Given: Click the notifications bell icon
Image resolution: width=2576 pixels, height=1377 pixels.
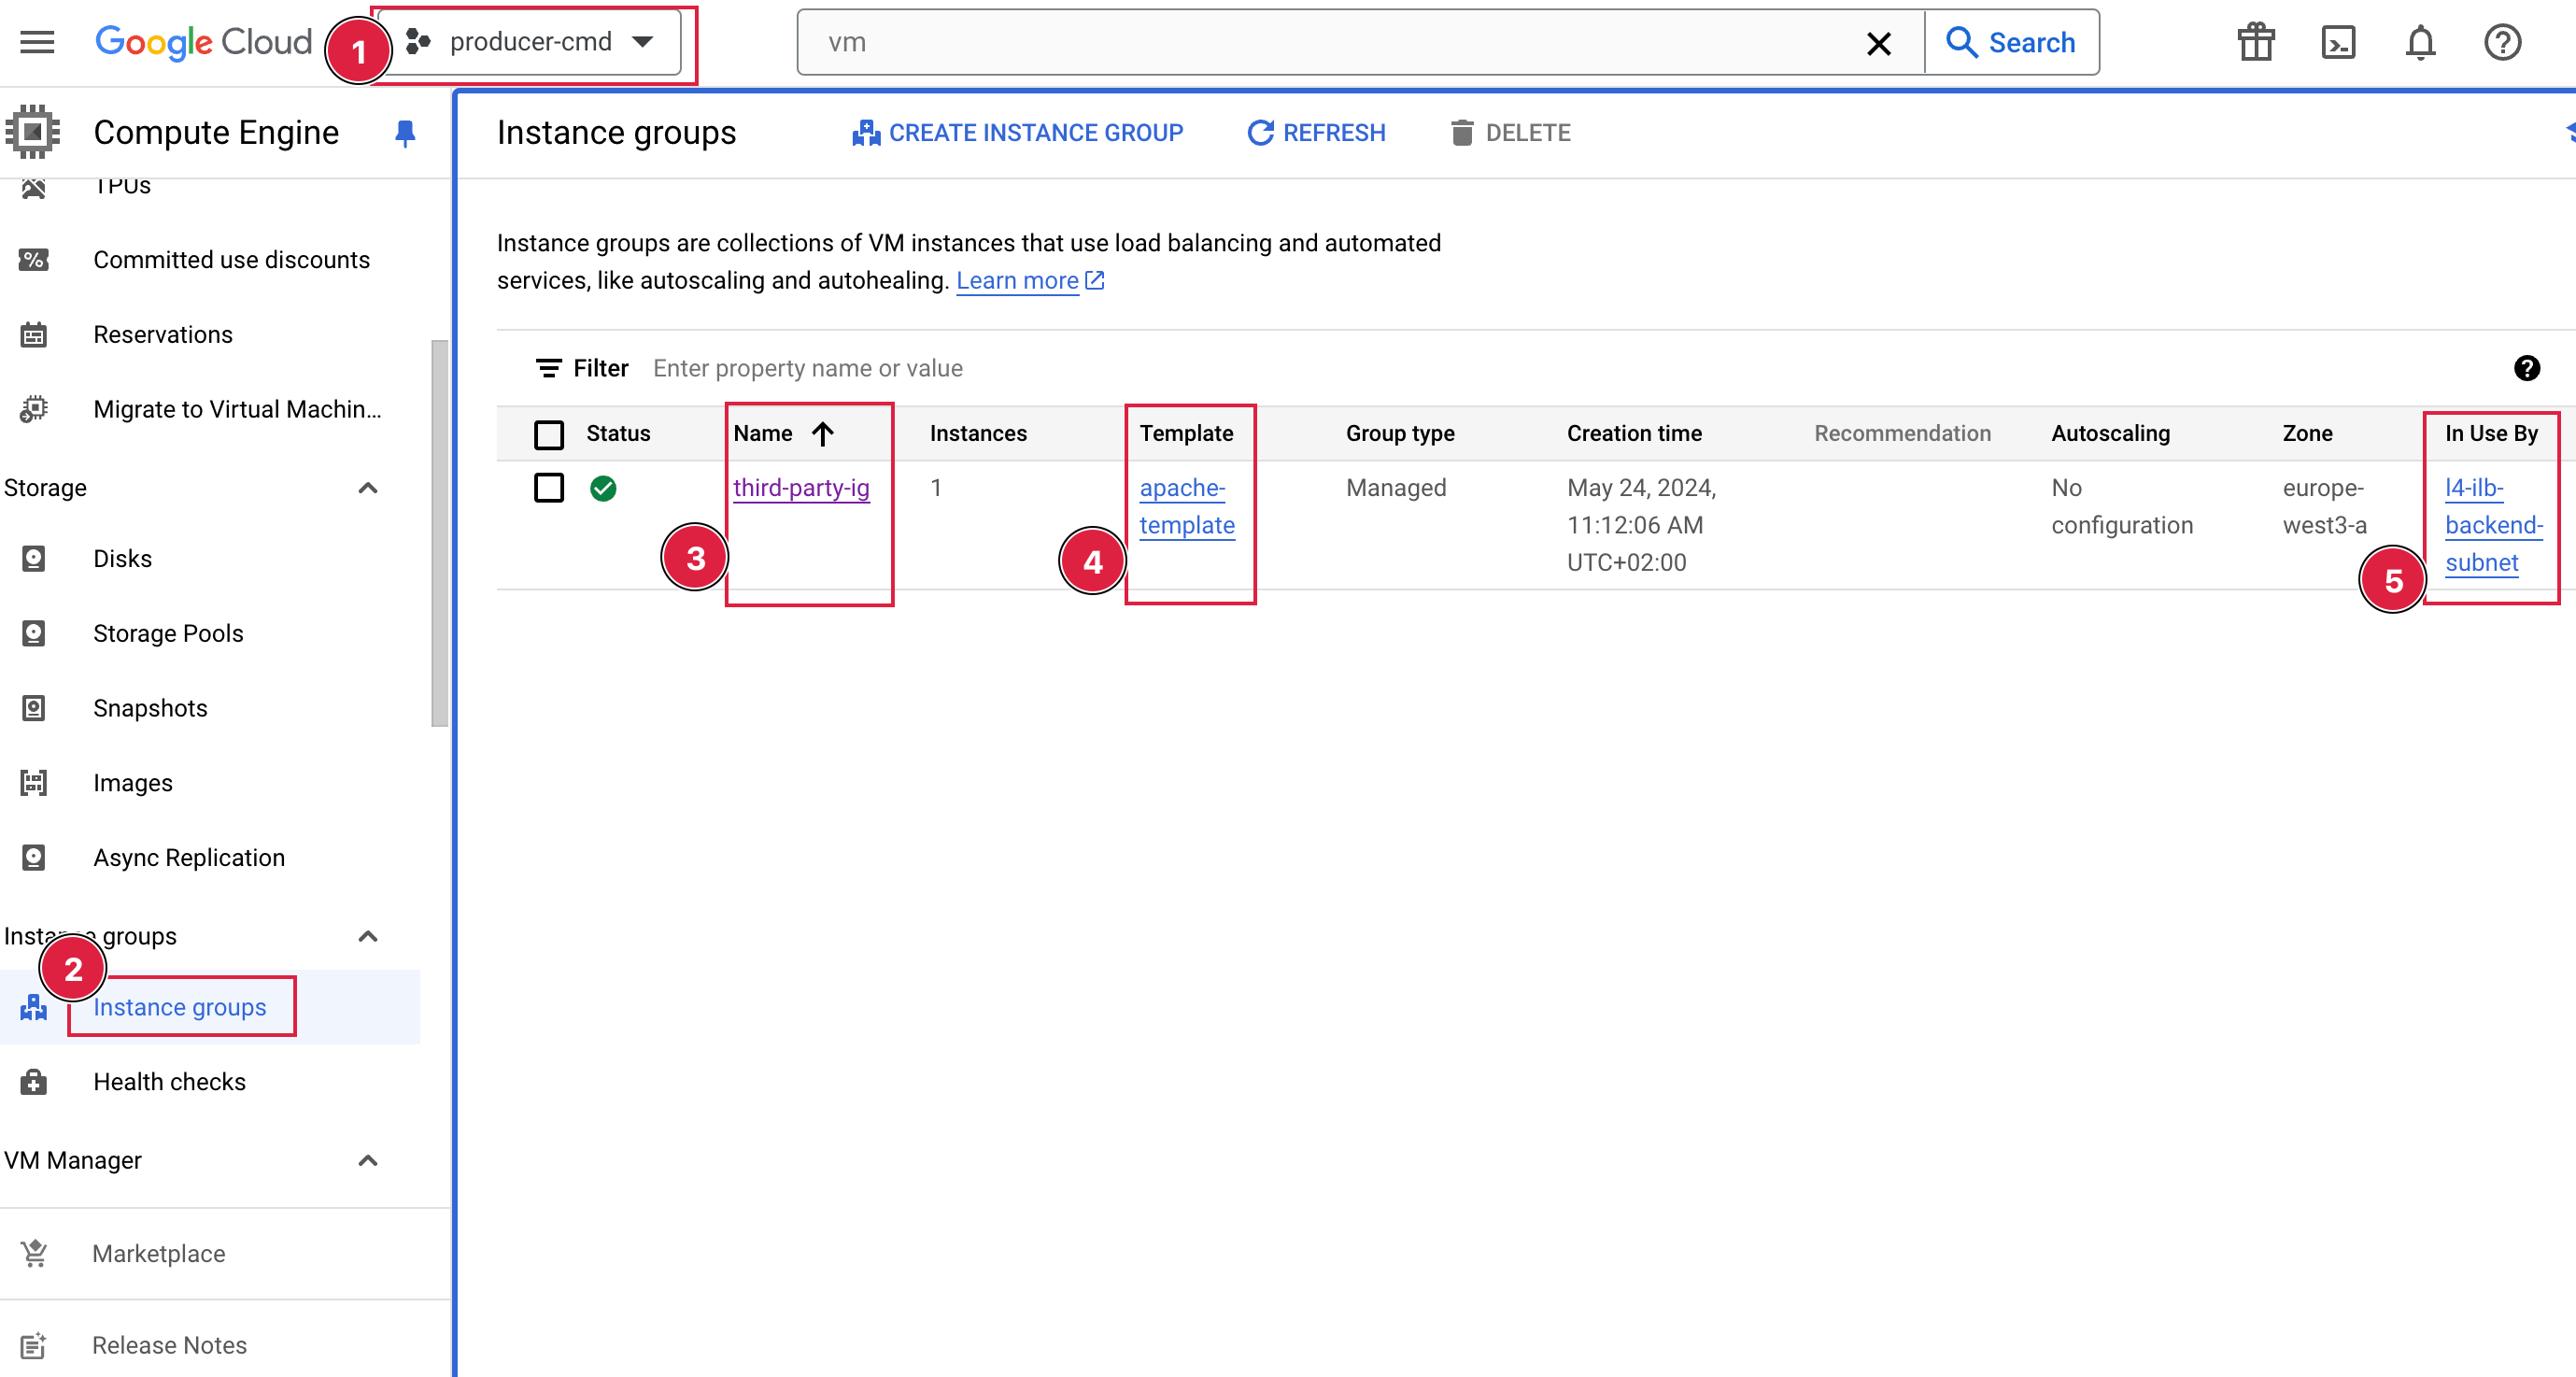Looking at the screenshot, I should pos(2420,42).
